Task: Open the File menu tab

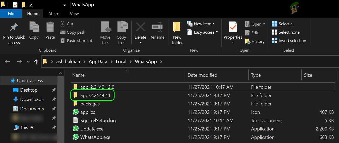Action: click(x=11, y=14)
